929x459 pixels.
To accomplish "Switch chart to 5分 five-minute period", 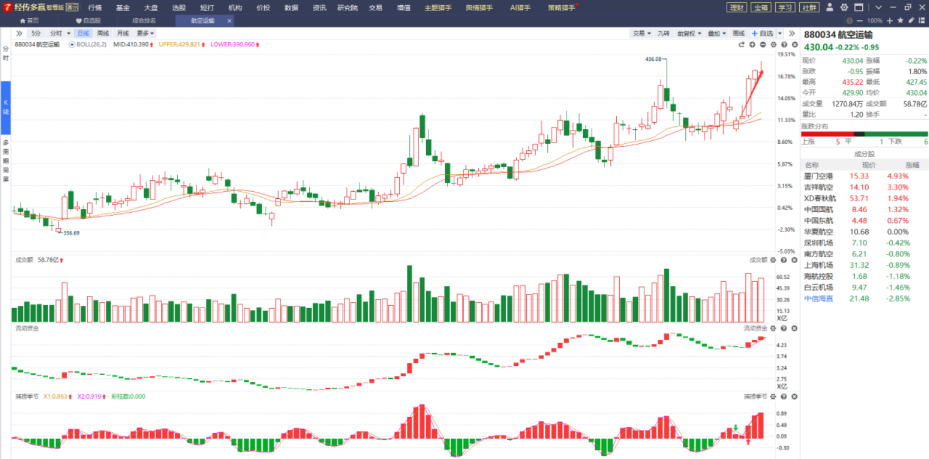I will tap(36, 33).
